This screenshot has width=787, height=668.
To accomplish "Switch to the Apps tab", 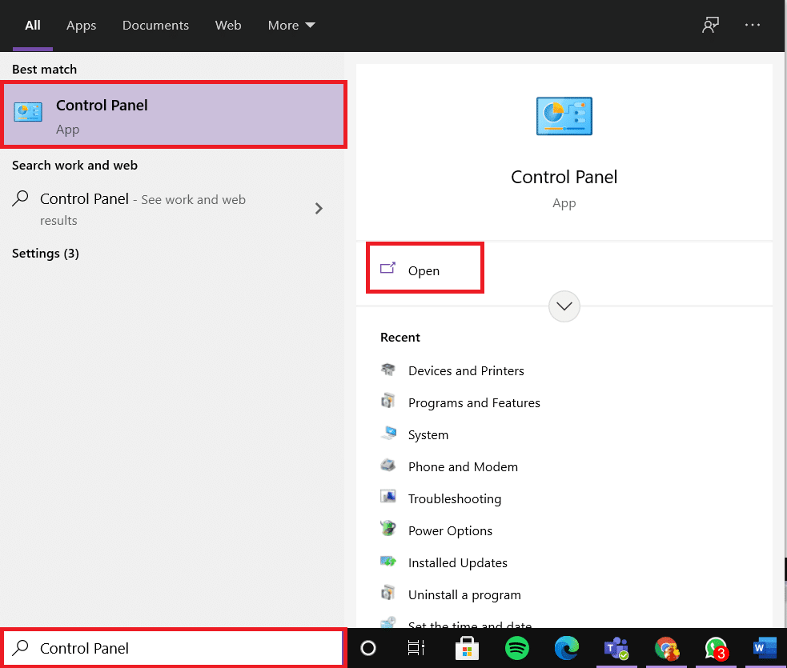I will tap(80, 25).
